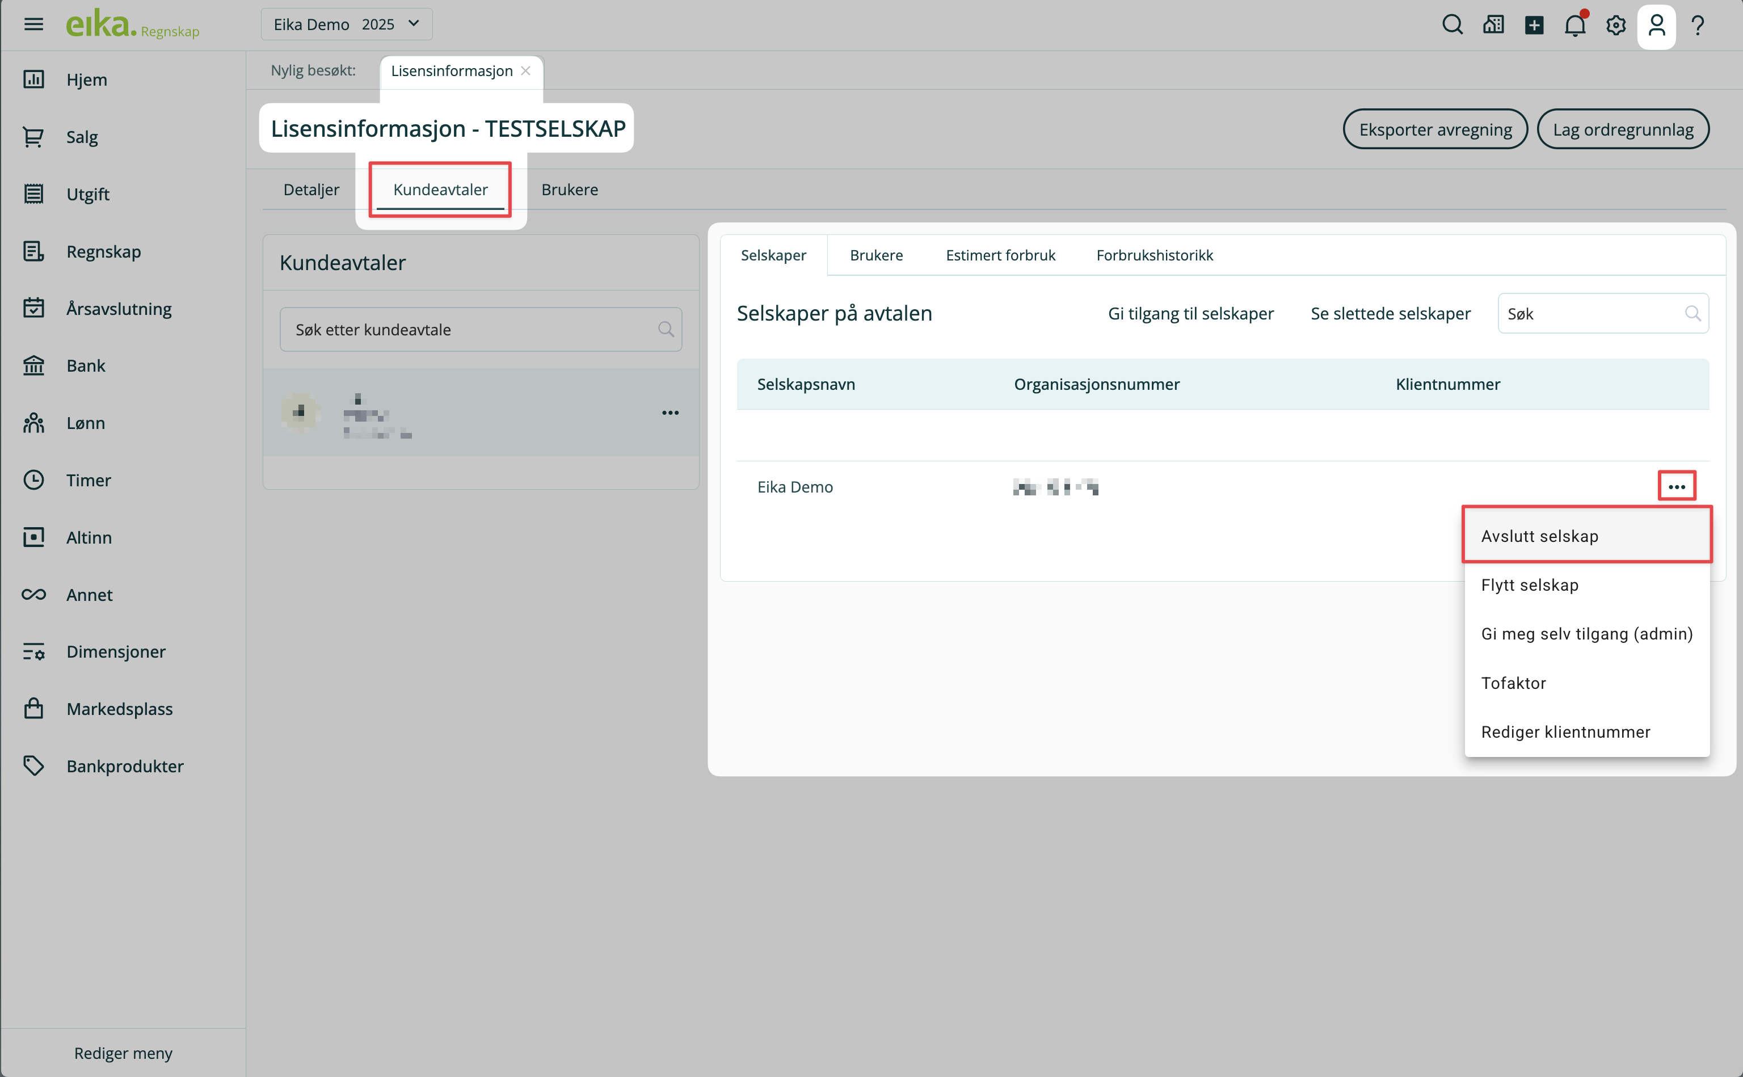
Task: Open the top bar search icon
Action: pos(1452,25)
